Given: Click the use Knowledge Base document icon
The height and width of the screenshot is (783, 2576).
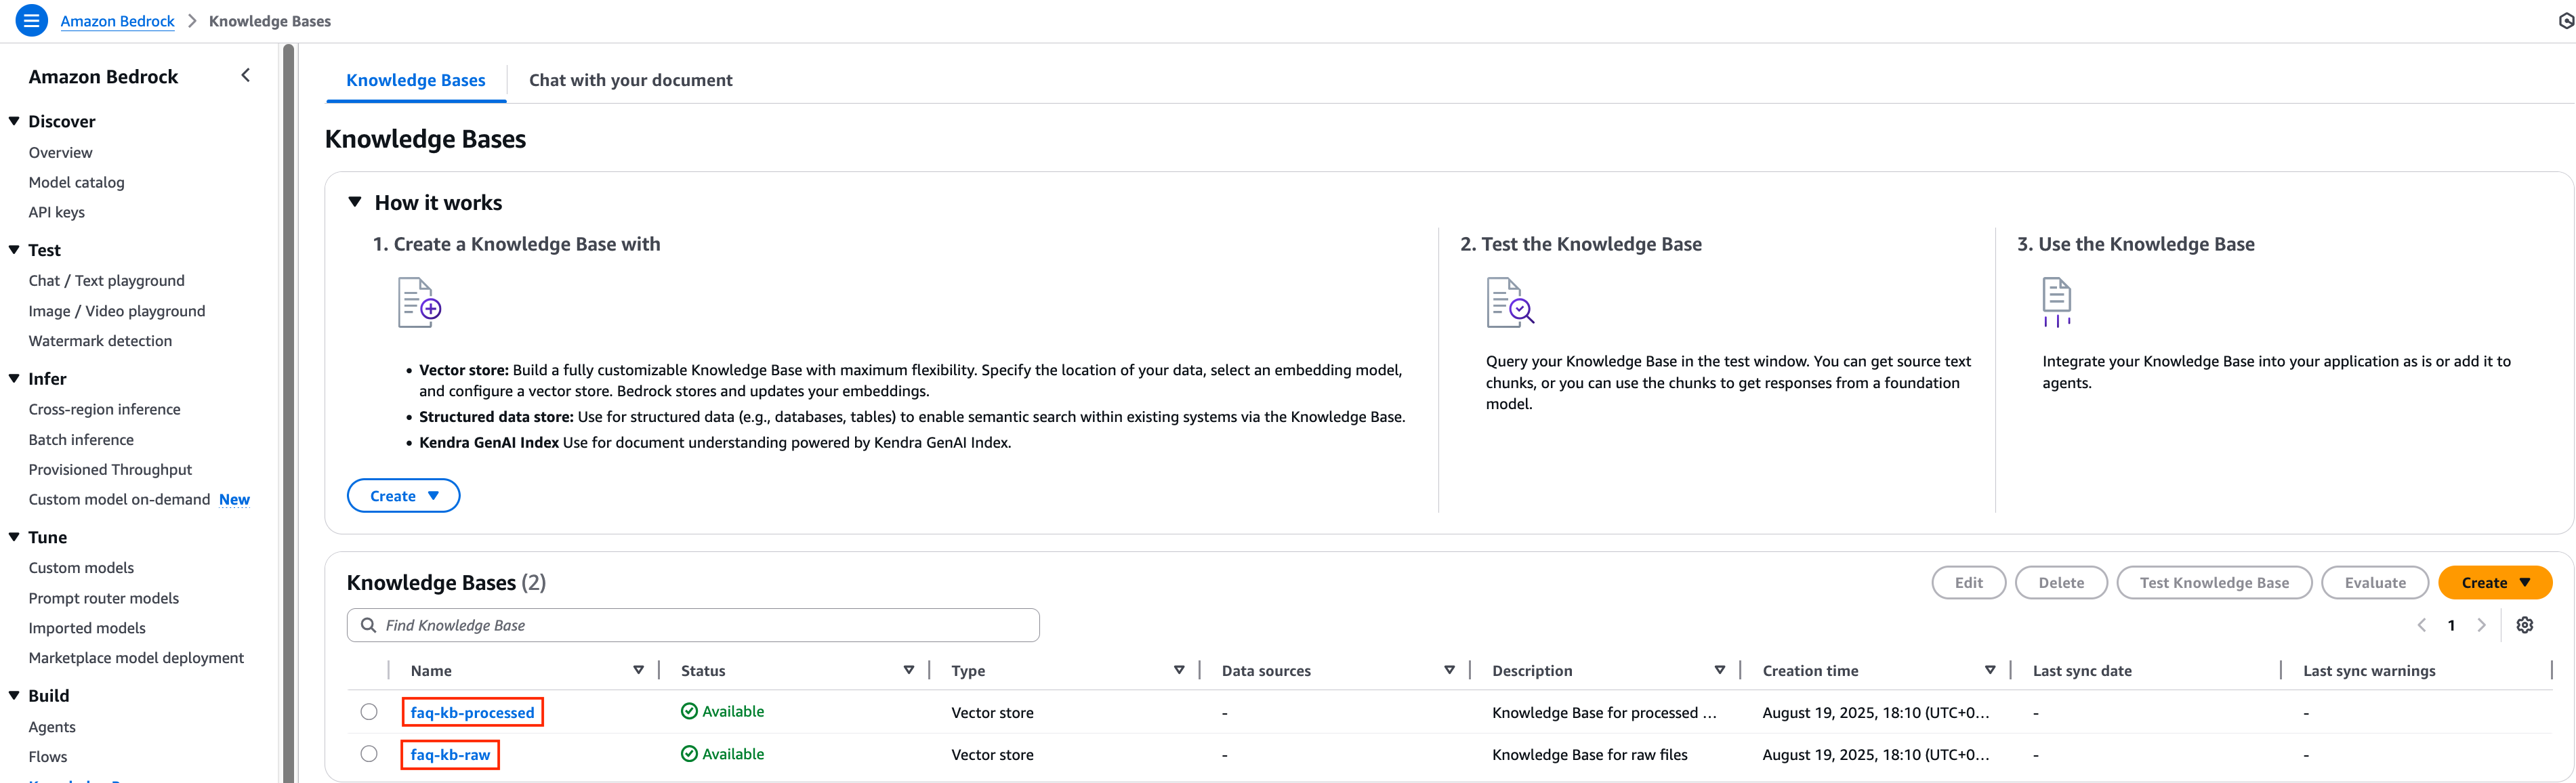Looking at the screenshot, I should [x=2056, y=302].
